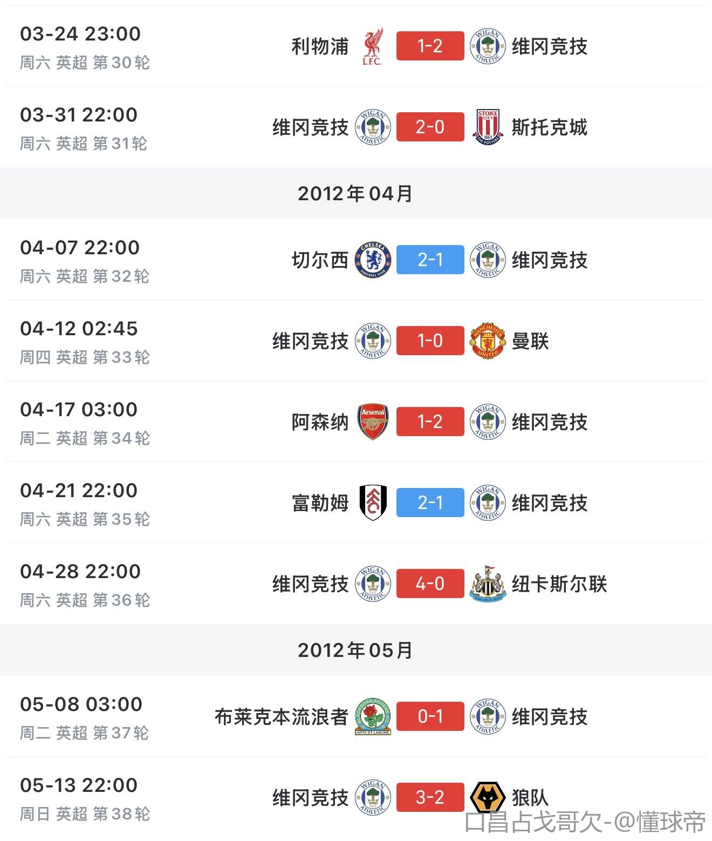
Task: Select the 2012年04月 month header
Action: point(355,193)
